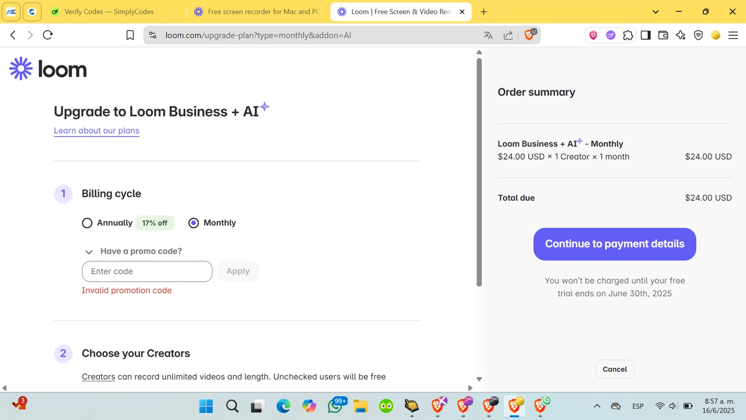746x420 pixels.
Task: Open the Brave VPN shield icon
Action: click(698, 35)
